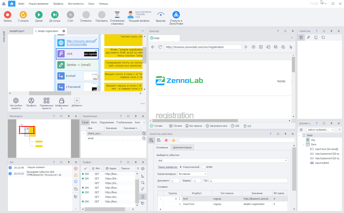Open the Выберите событие click dropdown
Viewport: 344px width, 213px height.
point(222,161)
